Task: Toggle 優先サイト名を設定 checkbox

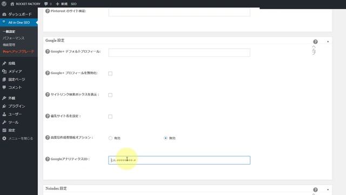Action: (x=110, y=116)
